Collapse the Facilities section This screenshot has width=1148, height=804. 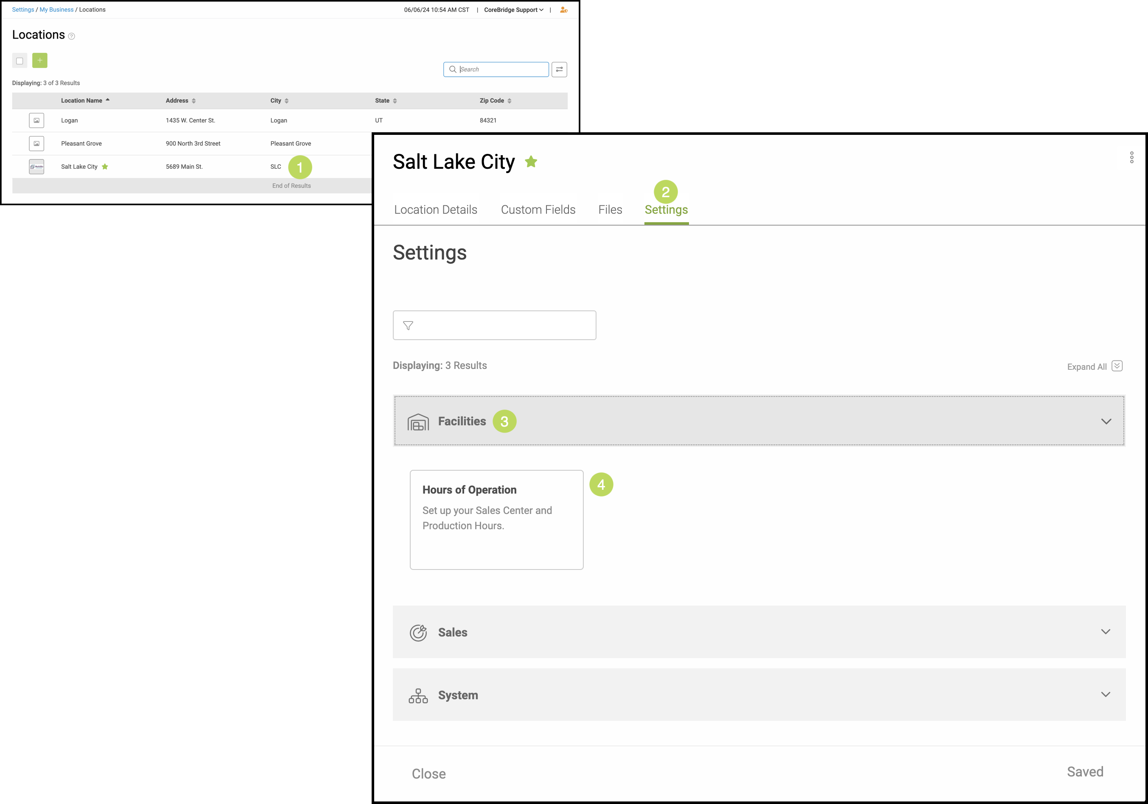pos(1106,421)
